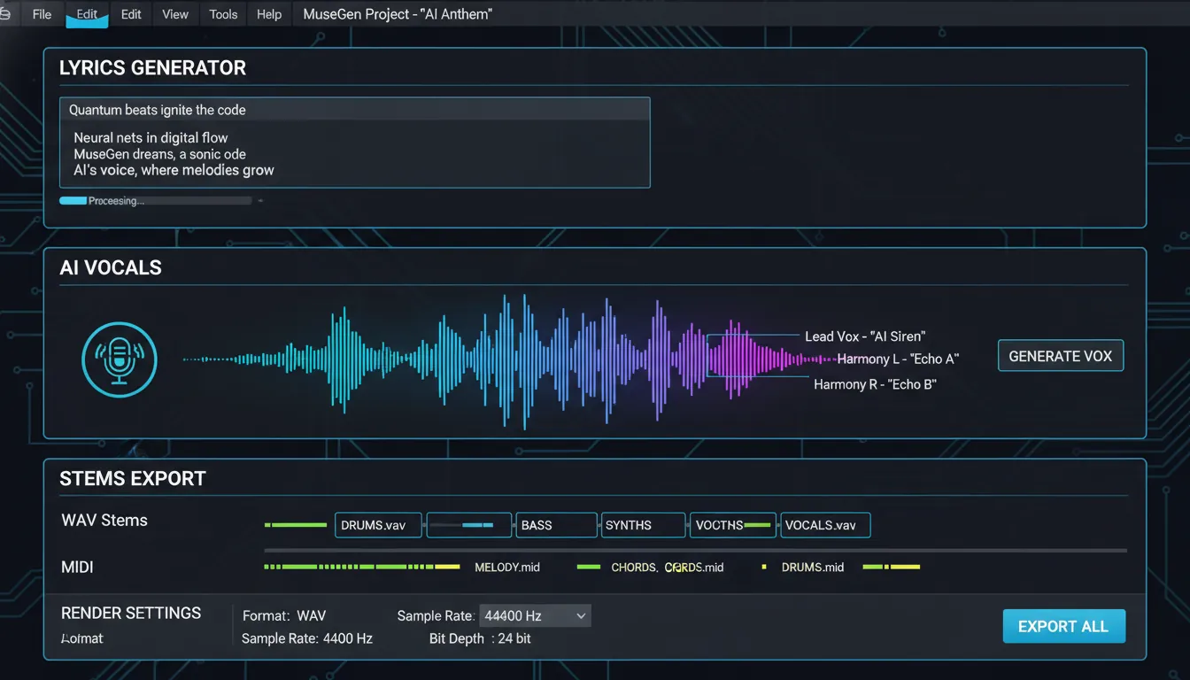Select the DRUMS.vav WAV stem
The image size is (1190, 680).
click(378, 525)
